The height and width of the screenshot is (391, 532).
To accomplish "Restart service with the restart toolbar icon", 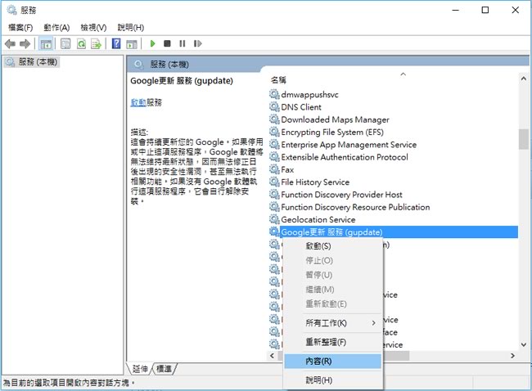I will point(197,43).
